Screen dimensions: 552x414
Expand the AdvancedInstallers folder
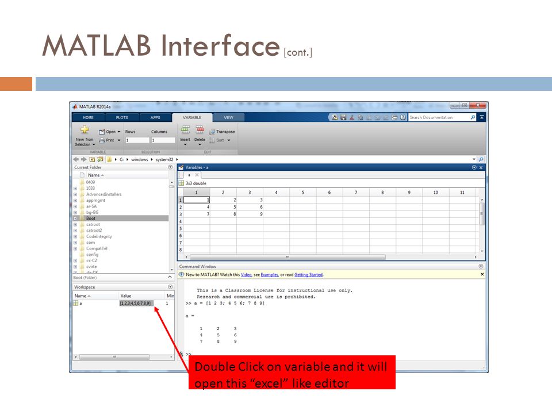(75, 194)
